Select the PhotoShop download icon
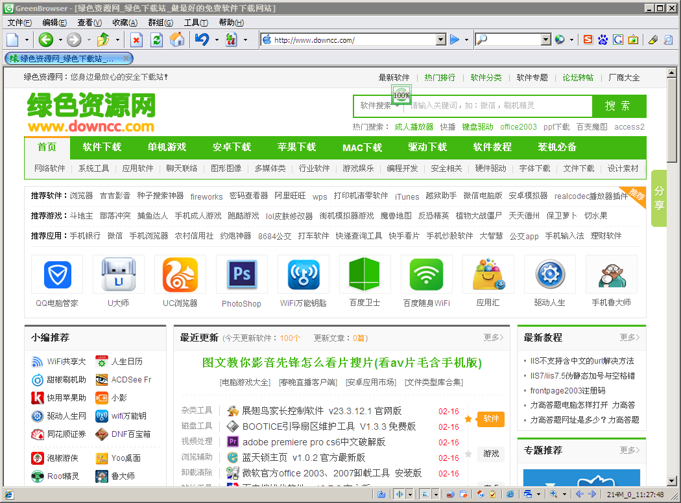Screen dimensions: 681x503 (x=242, y=274)
